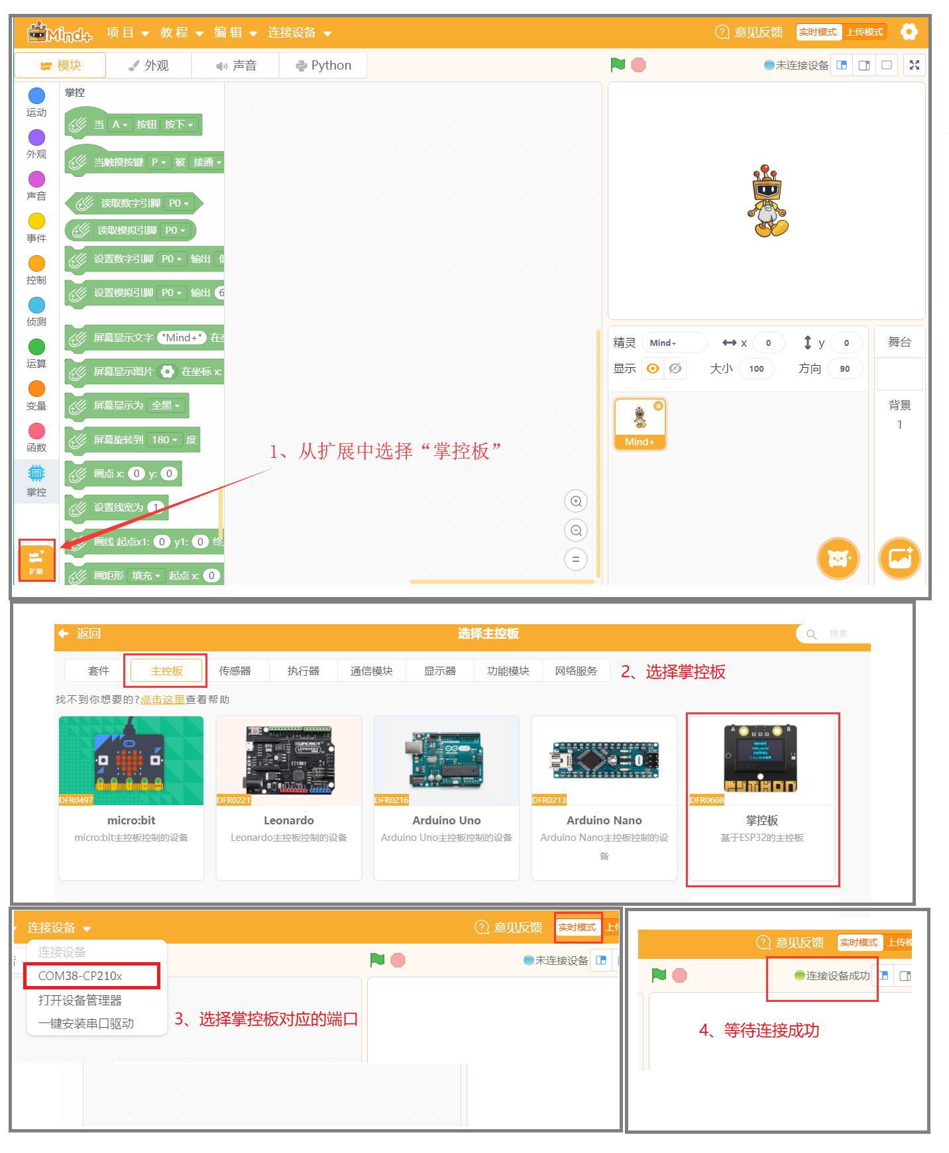Image resolution: width=949 pixels, height=1153 pixels.
Task: Show the sprite with eye icon
Action: (653, 368)
